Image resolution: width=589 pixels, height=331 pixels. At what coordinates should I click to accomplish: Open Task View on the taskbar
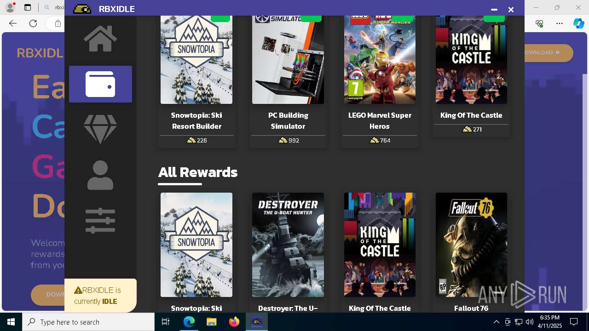pos(166,322)
